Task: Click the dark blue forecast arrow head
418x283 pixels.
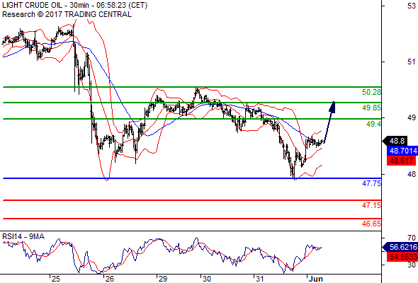Action: coord(332,107)
